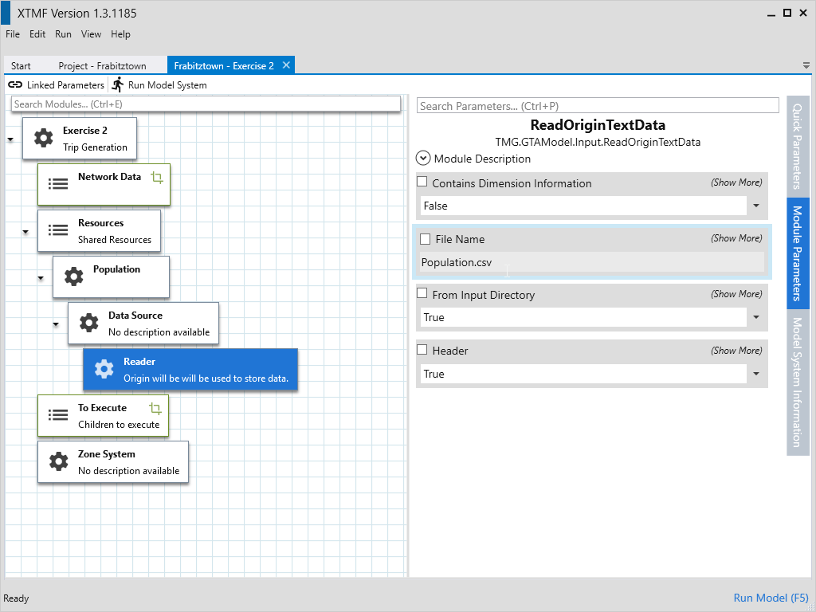This screenshot has height=612, width=816.
Task: Tick the Contains Dimension Information checkbox
Action: (x=422, y=182)
